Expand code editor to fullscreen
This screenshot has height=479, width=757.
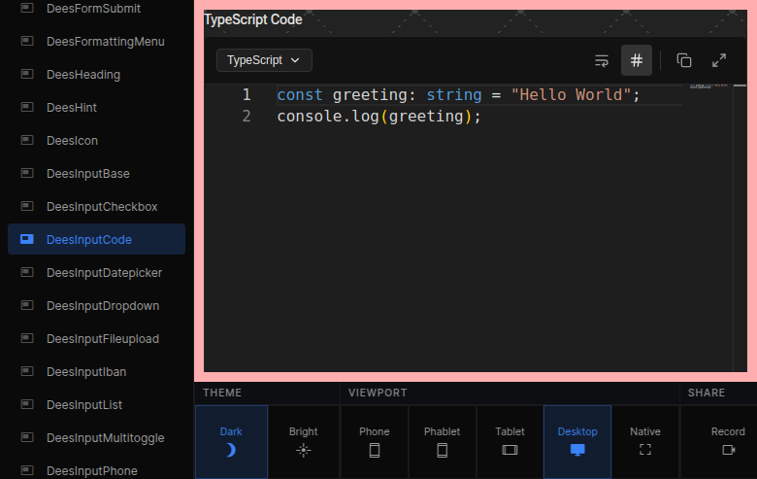[x=719, y=60]
